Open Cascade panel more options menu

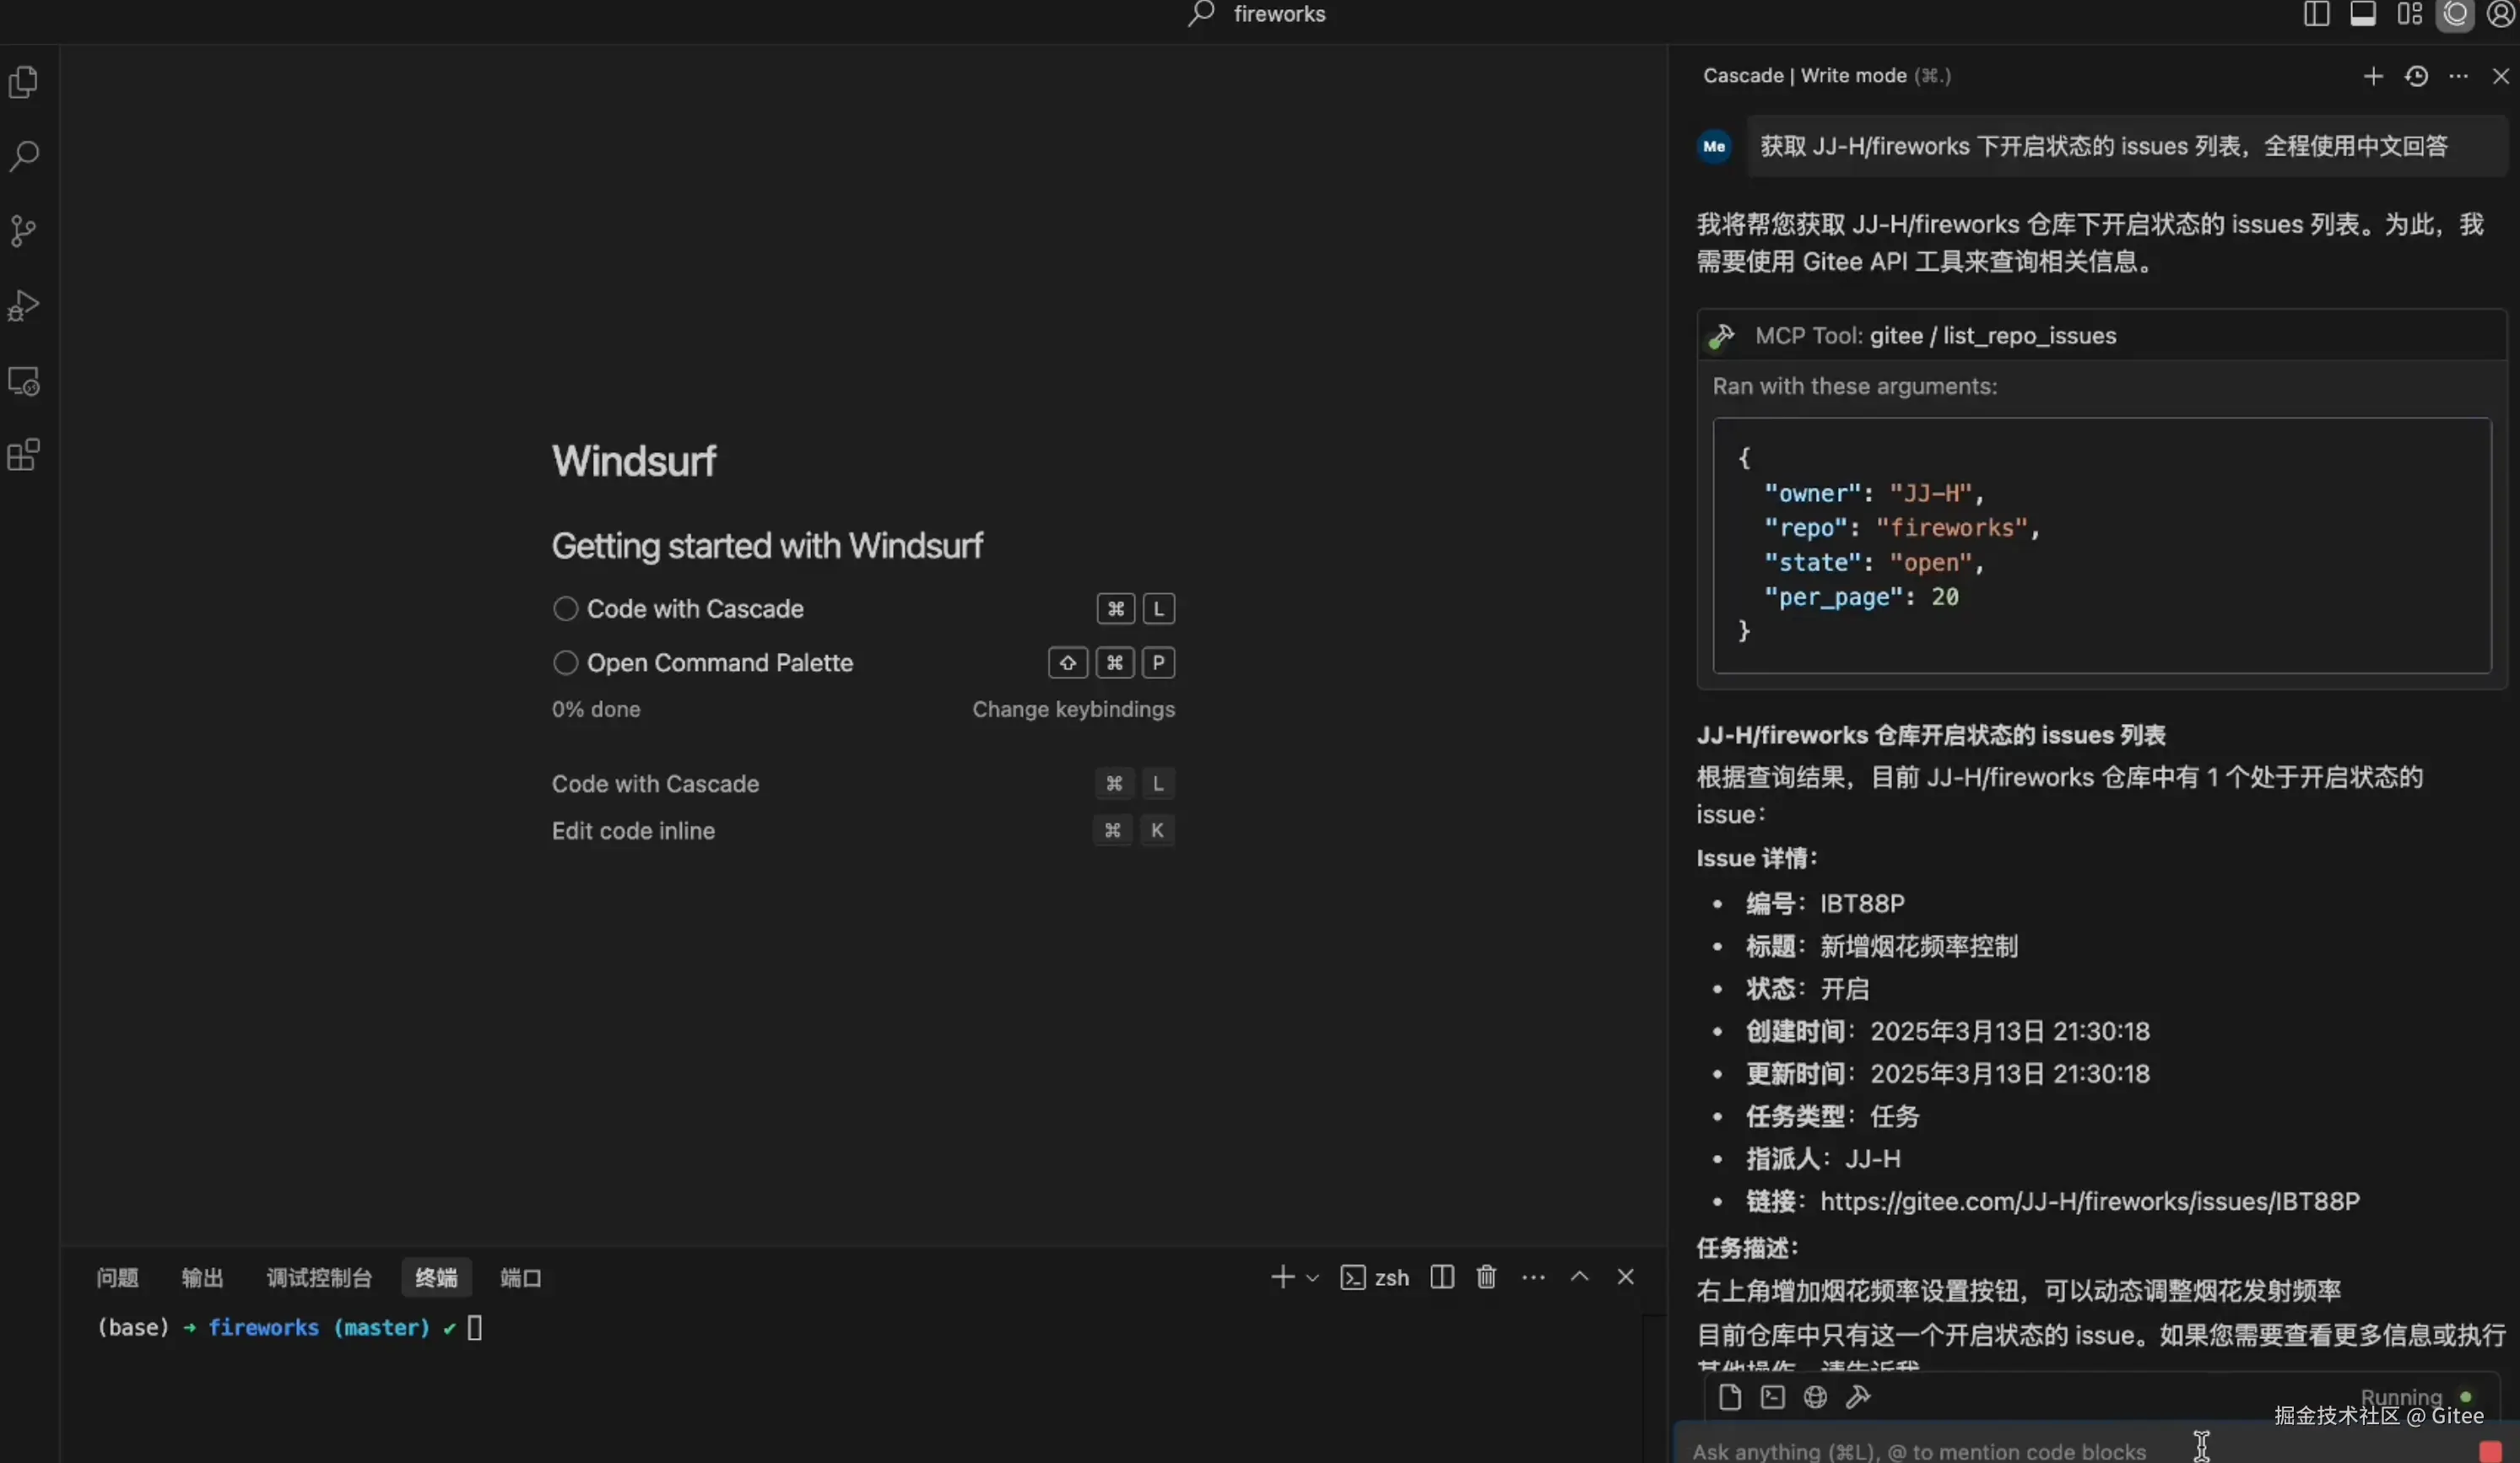pos(2458,76)
